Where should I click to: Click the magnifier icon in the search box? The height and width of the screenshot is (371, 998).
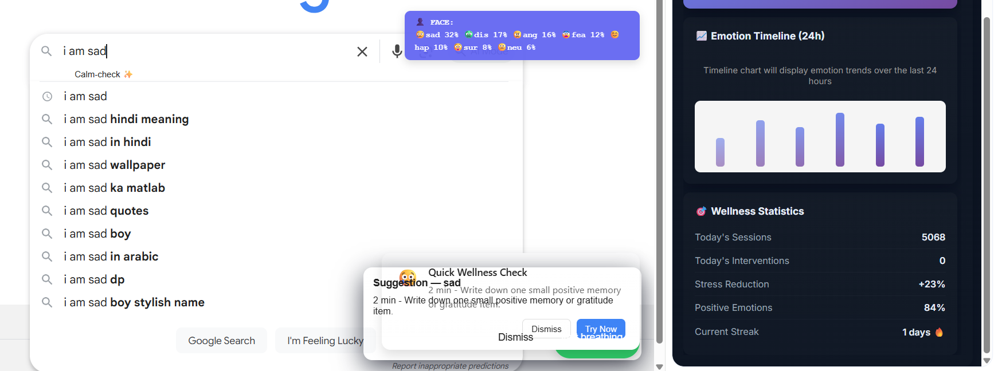46,51
